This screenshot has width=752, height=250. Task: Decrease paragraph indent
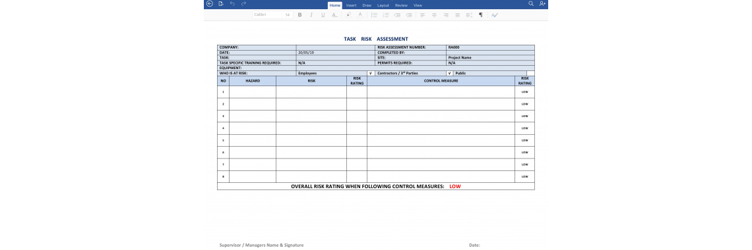397,15
